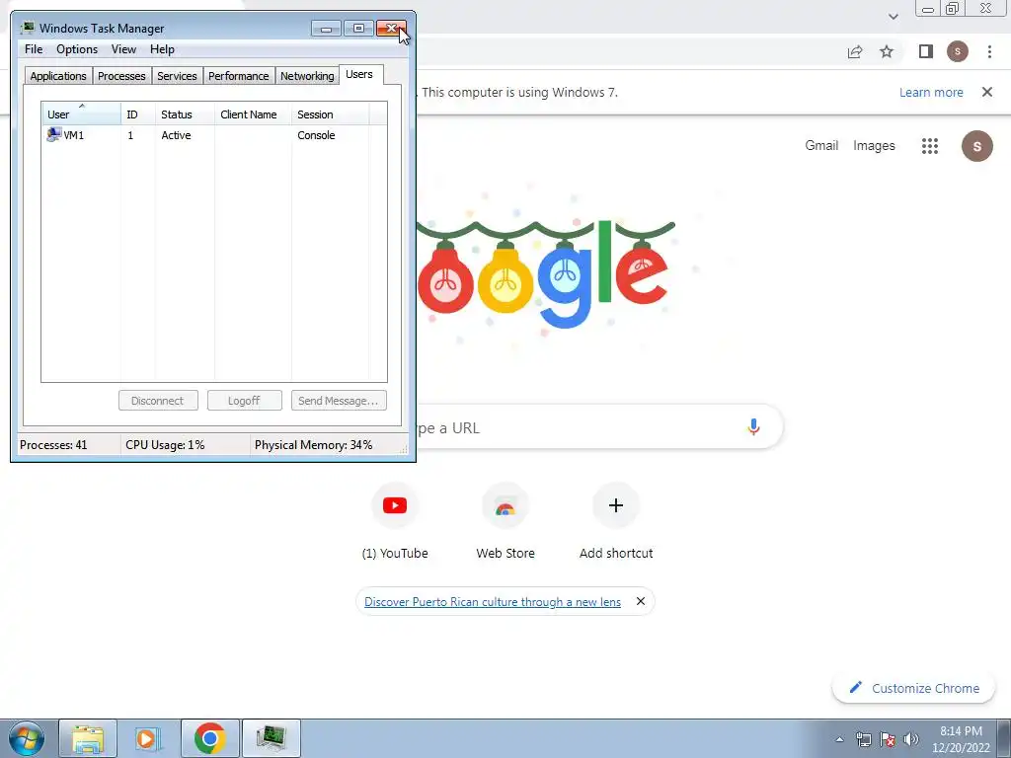Viewport: 1011px width, 758px height.
Task: Click the Task Manager taskbar button
Action: (x=271, y=738)
